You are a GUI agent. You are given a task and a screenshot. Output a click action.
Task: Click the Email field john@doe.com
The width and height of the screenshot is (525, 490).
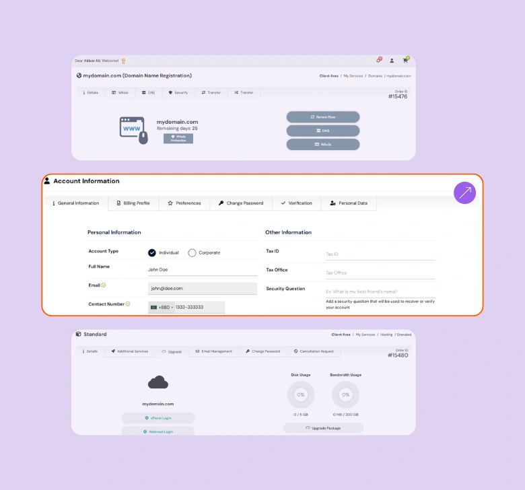pyautogui.click(x=203, y=288)
